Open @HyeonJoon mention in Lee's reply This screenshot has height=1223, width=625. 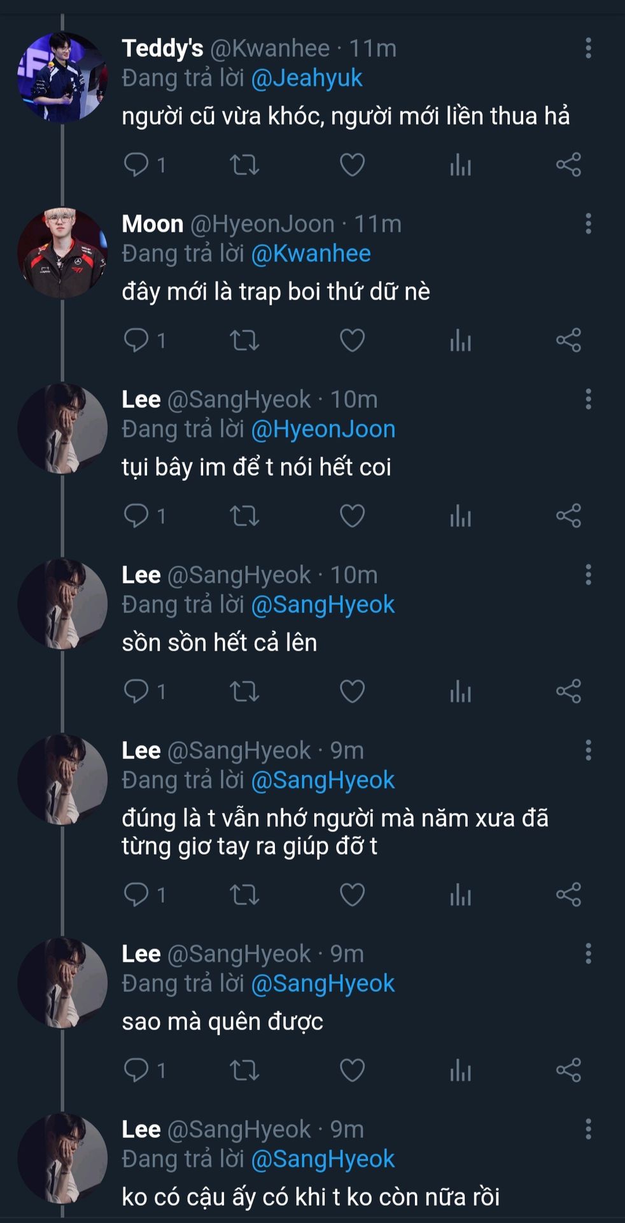coord(323,429)
